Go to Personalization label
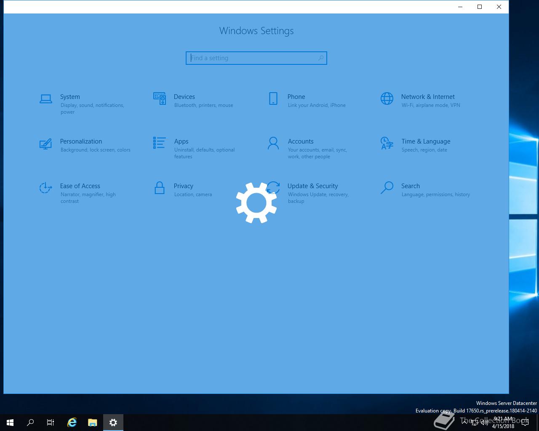Viewport: 539px width, 431px height. [x=81, y=141]
